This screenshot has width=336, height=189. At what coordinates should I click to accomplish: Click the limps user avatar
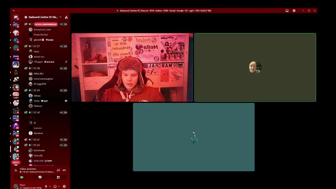16,186
